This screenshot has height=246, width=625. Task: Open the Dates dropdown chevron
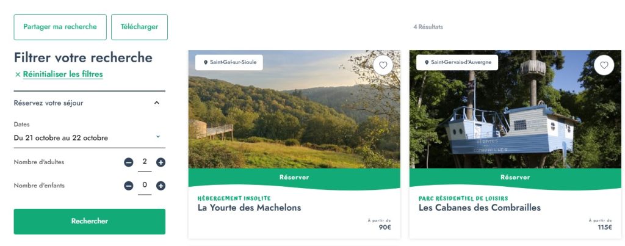tap(158, 136)
